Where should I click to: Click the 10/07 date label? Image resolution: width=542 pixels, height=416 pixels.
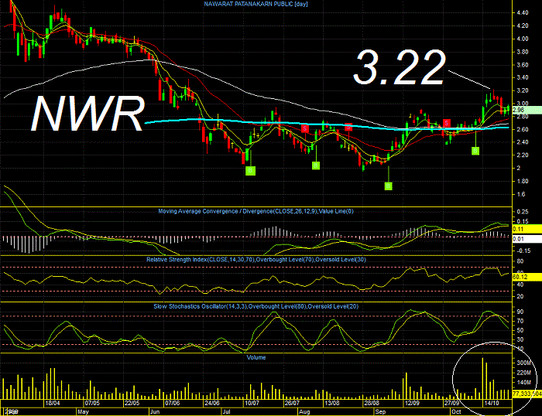coord(252,403)
